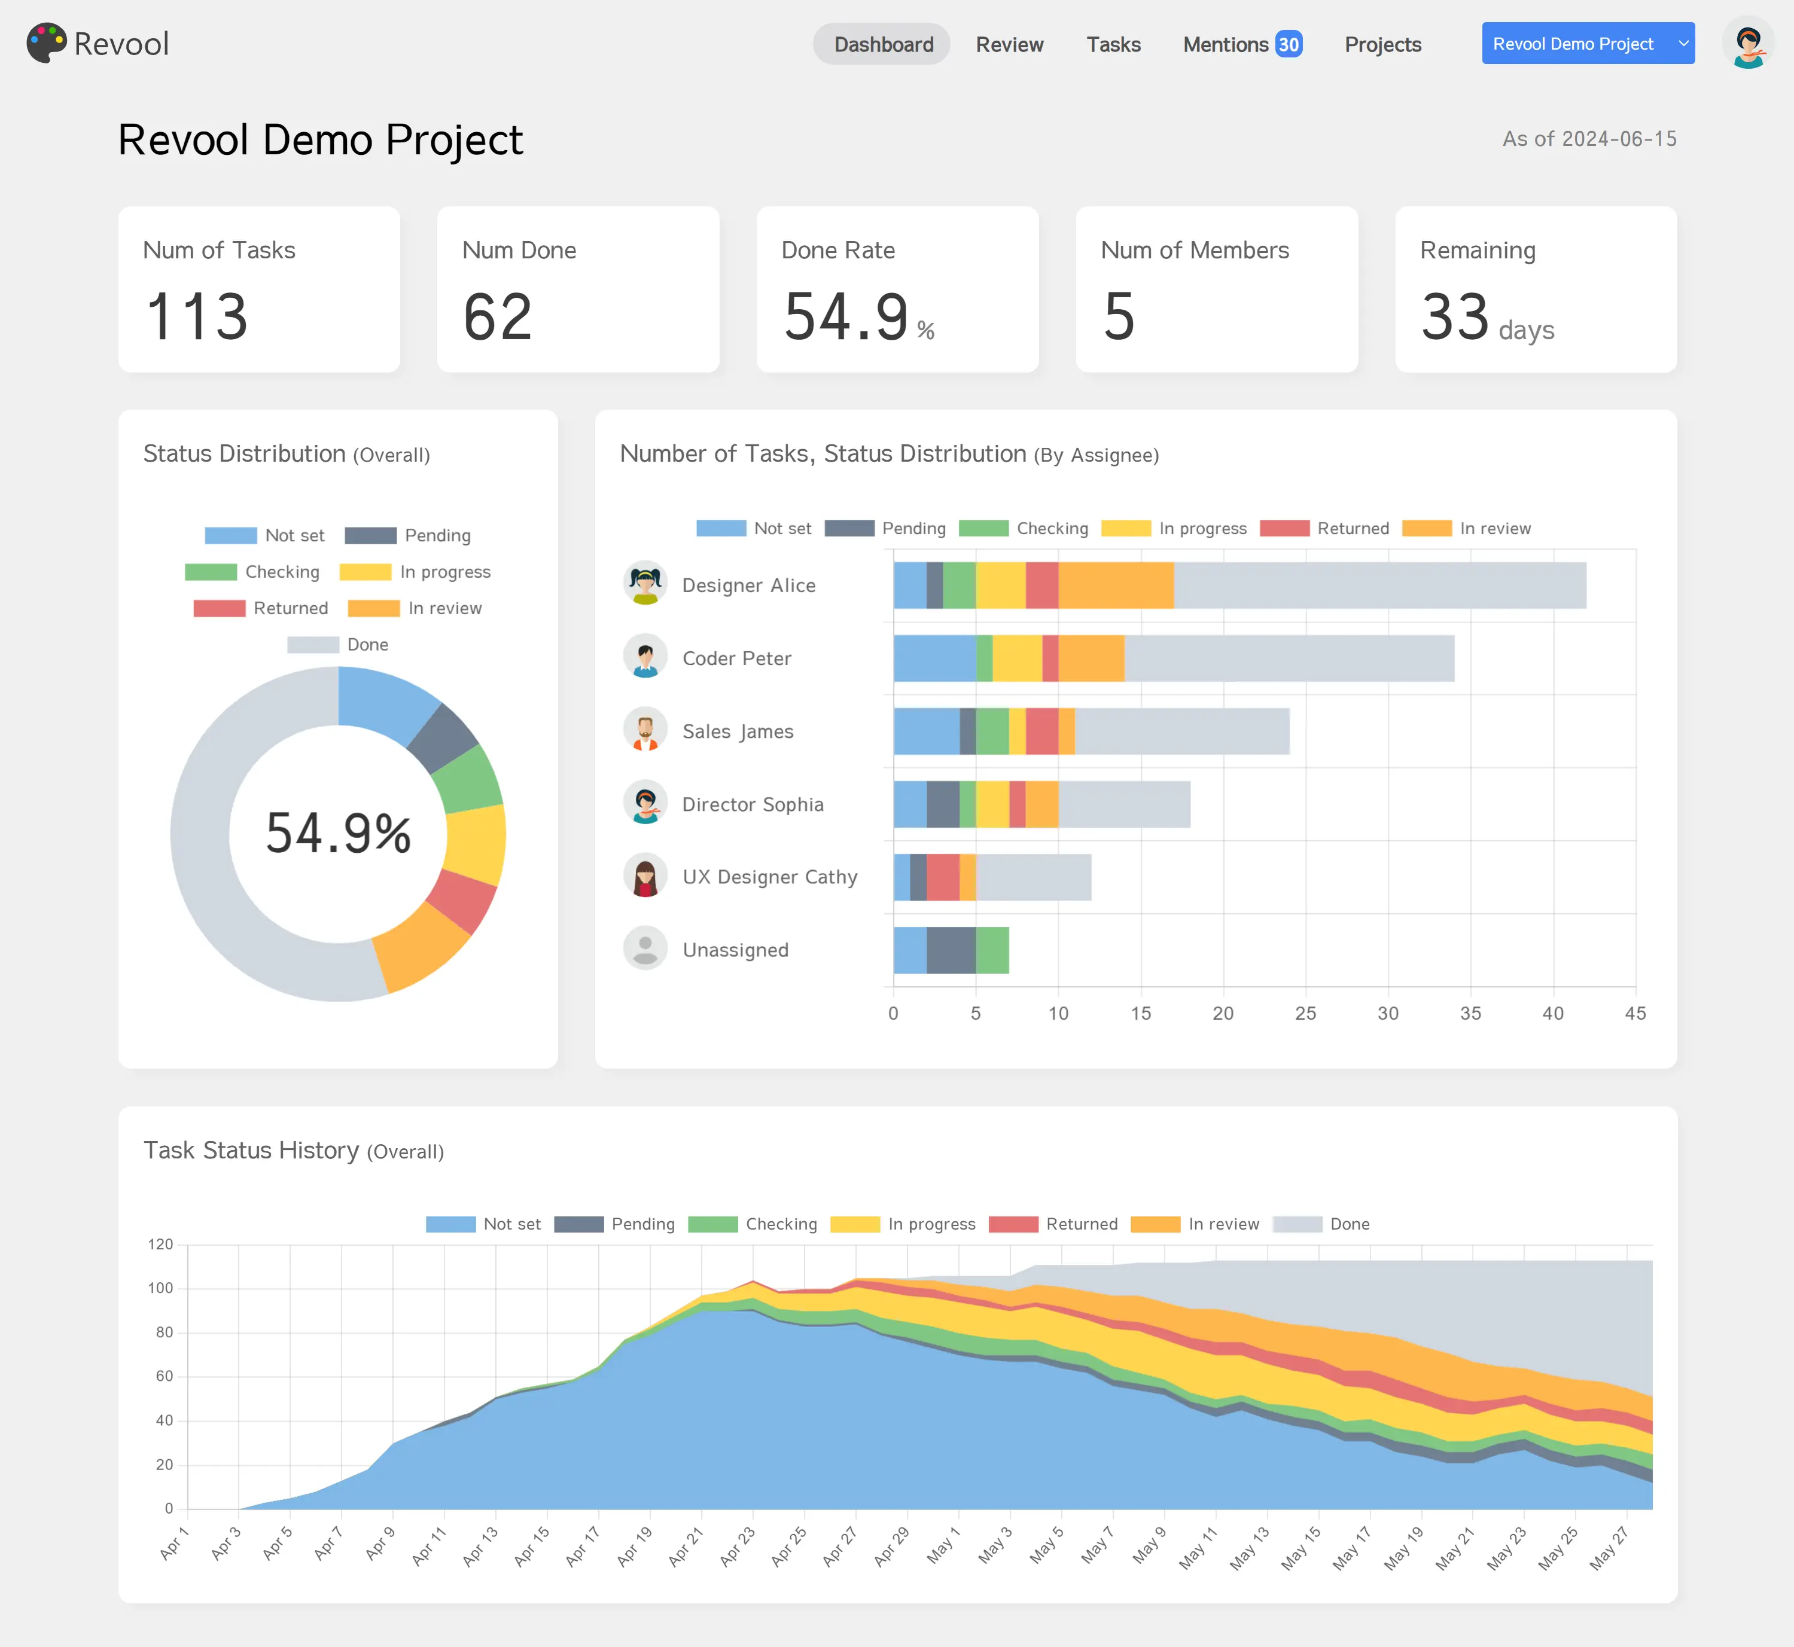Screen dimensions: 1794x1647
Task: Click the Sales James name label
Action: (x=738, y=732)
